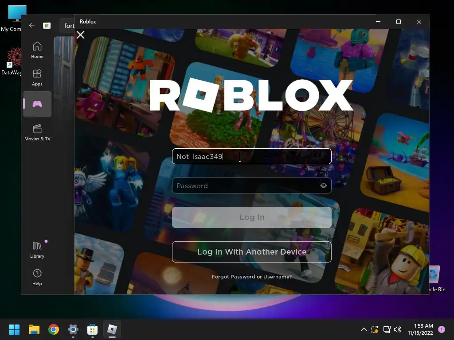Close the Roblox window
Screen dimensions: 454x340
[419, 22]
